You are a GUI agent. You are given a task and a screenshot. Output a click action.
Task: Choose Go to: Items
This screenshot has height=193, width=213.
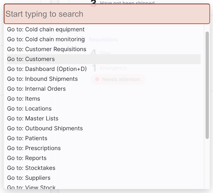pyautogui.click(x=104, y=99)
